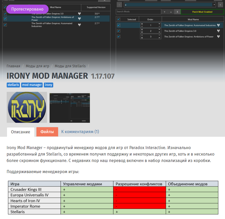Click mod source icon beside left-list Fallen Empires 3.0
This screenshot has height=219, width=225.
pos(79,14)
